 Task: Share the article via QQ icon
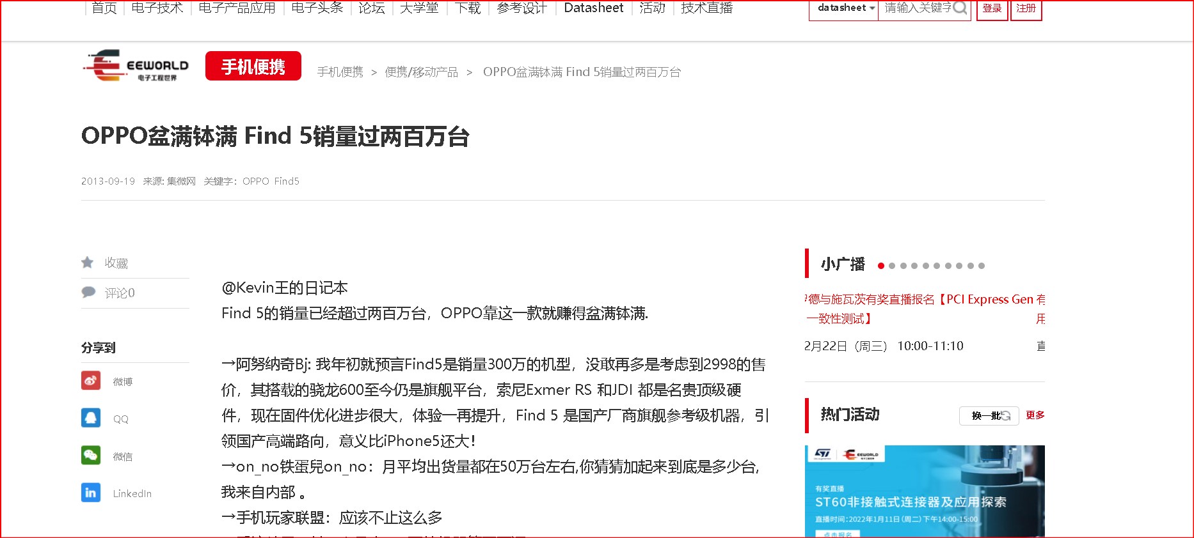click(x=91, y=418)
